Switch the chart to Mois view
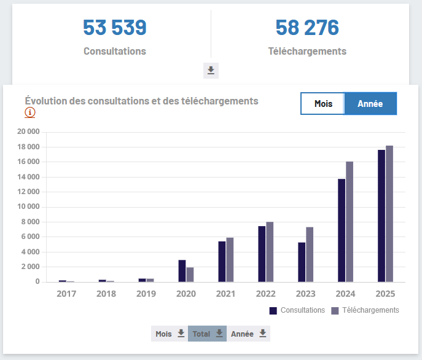This screenshot has height=360, width=422. [x=323, y=104]
